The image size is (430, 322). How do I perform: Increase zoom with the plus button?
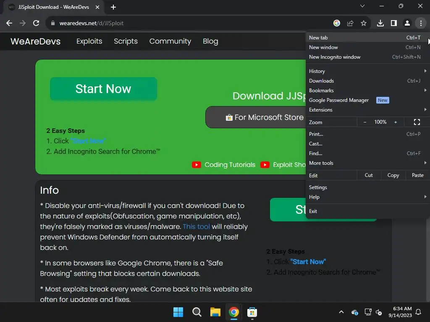[396, 122]
